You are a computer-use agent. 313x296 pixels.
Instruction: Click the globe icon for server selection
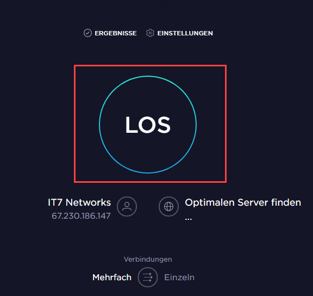pyautogui.click(x=168, y=206)
